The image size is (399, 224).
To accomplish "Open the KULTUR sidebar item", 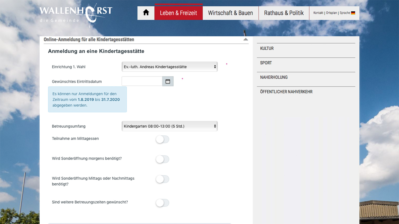I will point(306,49).
